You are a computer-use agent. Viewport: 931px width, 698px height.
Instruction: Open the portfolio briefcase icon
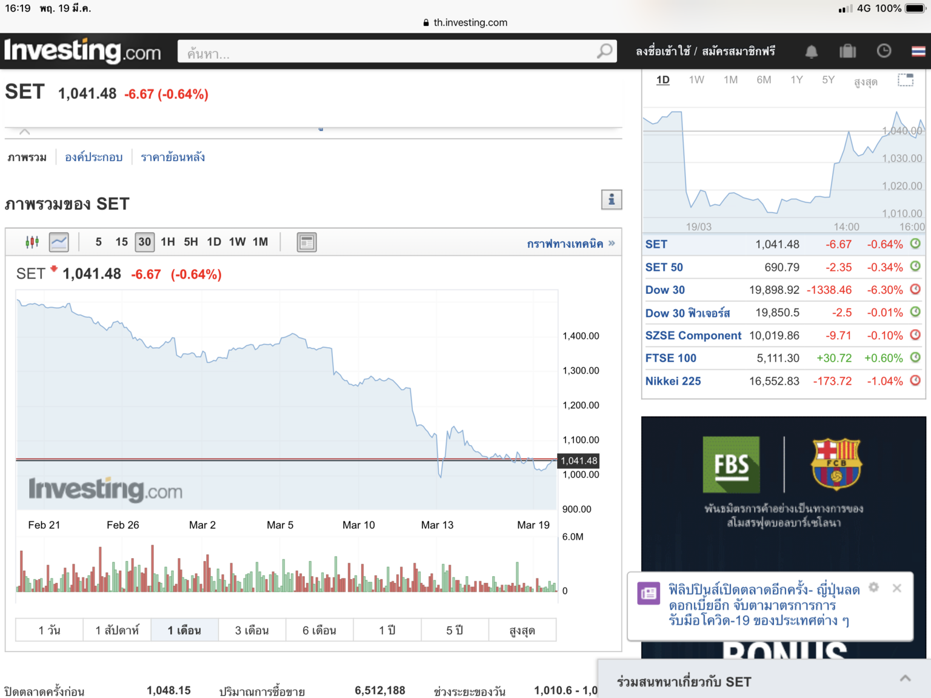tap(847, 52)
